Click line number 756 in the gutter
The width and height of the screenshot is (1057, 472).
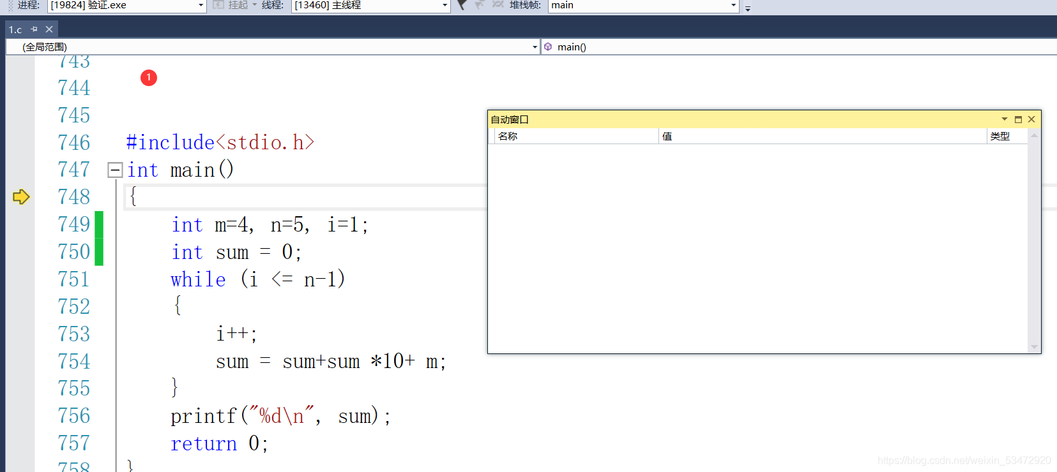tap(74, 416)
